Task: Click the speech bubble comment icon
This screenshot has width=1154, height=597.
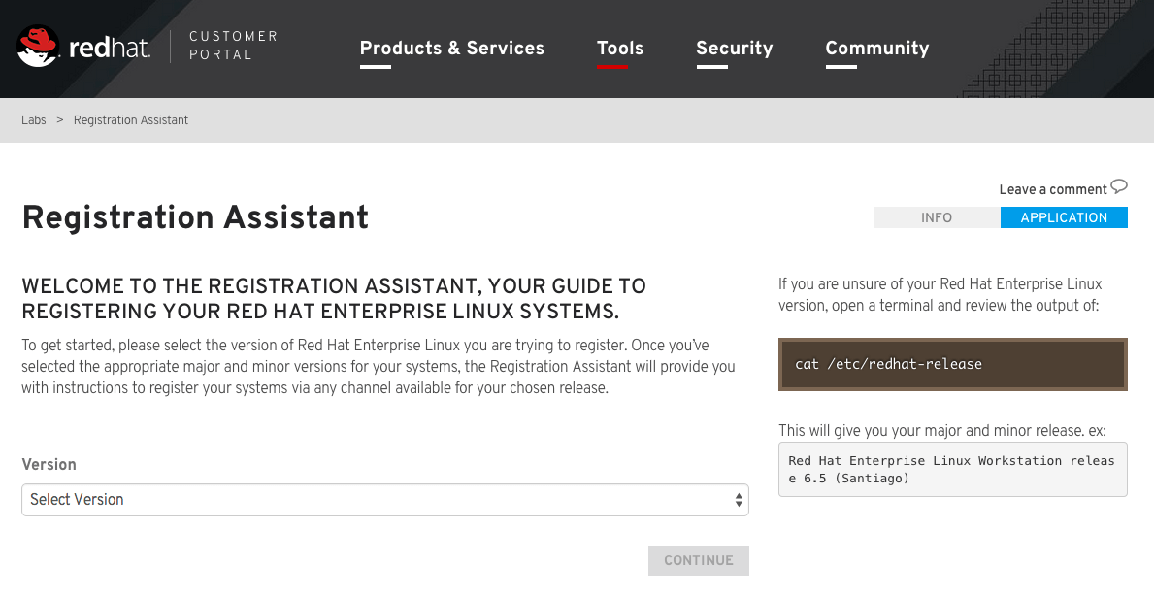Action: (x=1120, y=186)
